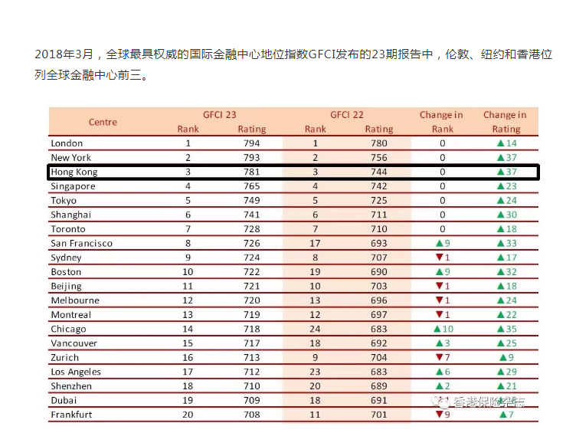Click Tokyo's GFCI 23 rating "749"
This screenshot has width=576, height=433.
(252, 201)
